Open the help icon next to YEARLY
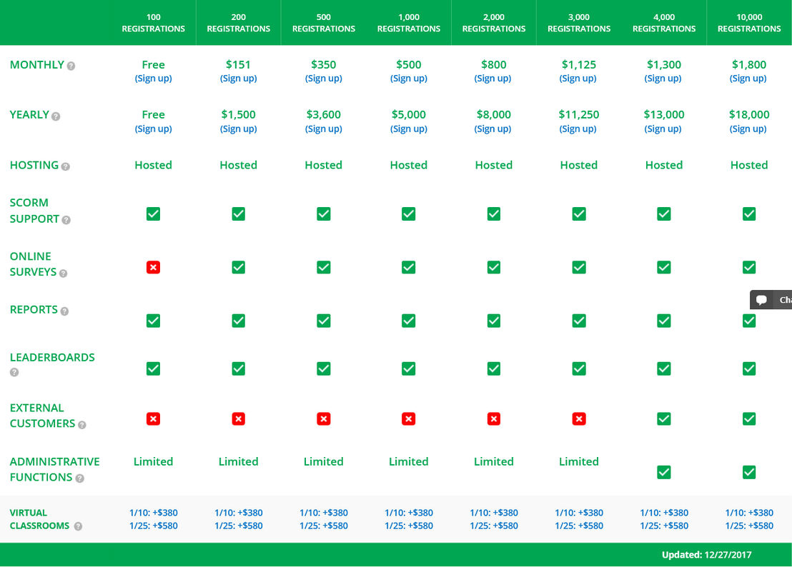The width and height of the screenshot is (792, 567). click(56, 116)
